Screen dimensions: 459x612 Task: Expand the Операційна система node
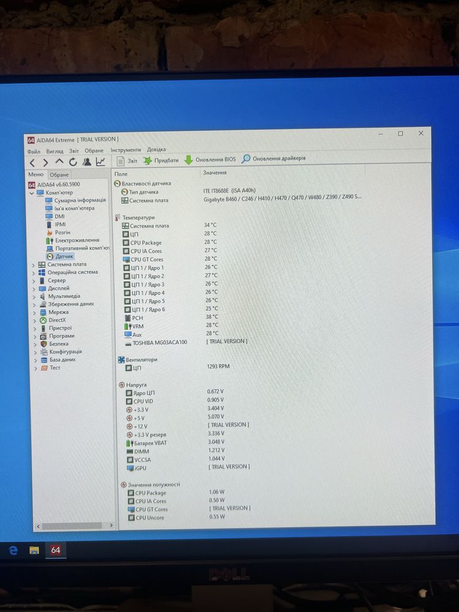click(34, 273)
